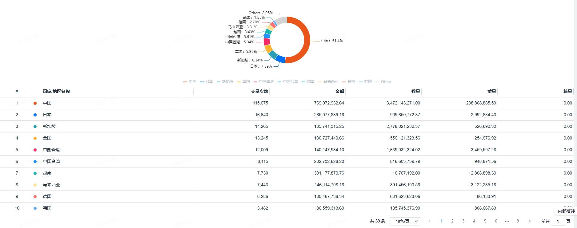This screenshot has height=228, width=577.
Task: Click the 交易次数 column header
Action: 259,91
